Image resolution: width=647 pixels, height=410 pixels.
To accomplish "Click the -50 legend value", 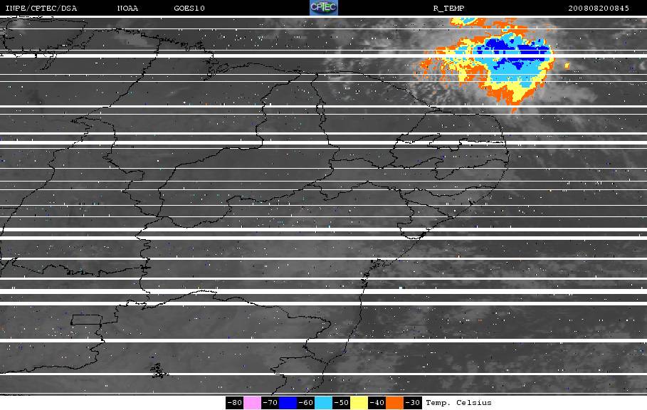I will [x=341, y=403].
